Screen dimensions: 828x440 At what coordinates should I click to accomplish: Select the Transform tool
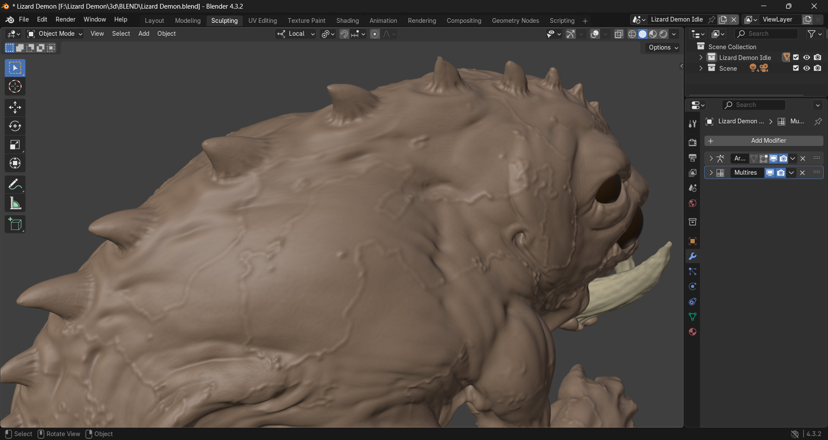(x=15, y=163)
